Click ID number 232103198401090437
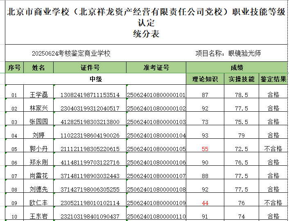Screen dimensions: 289x221 click(x=90, y=216)
